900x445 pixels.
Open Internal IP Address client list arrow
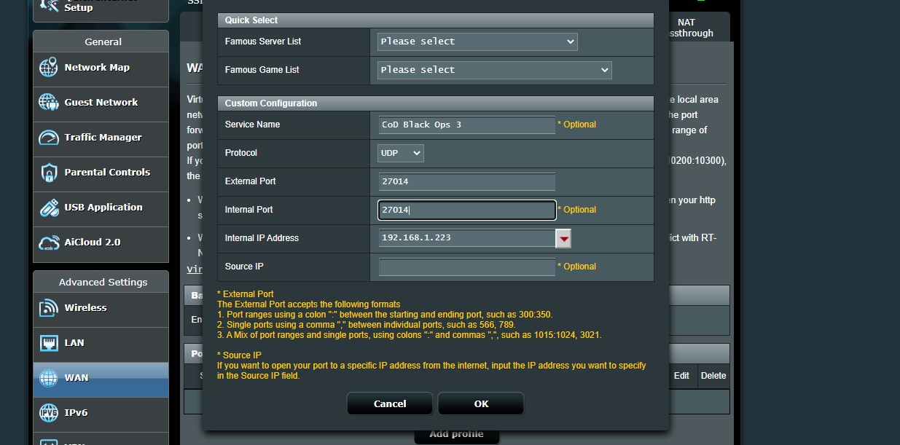563,238
